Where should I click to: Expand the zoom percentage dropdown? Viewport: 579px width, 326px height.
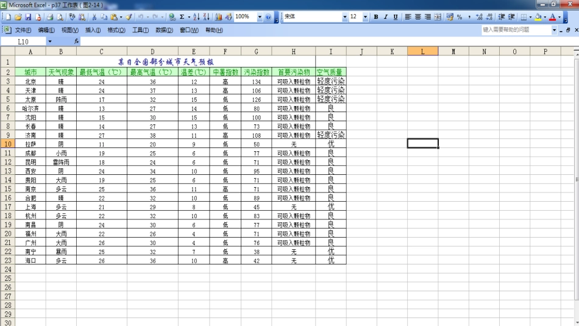260,17
